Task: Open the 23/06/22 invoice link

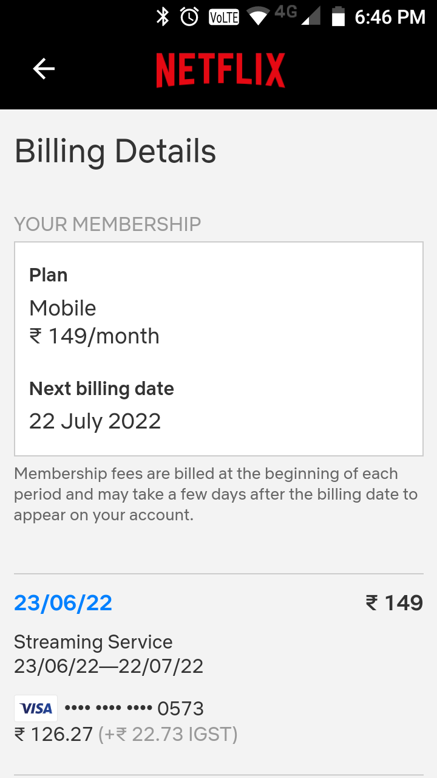Action: (63, 603)
